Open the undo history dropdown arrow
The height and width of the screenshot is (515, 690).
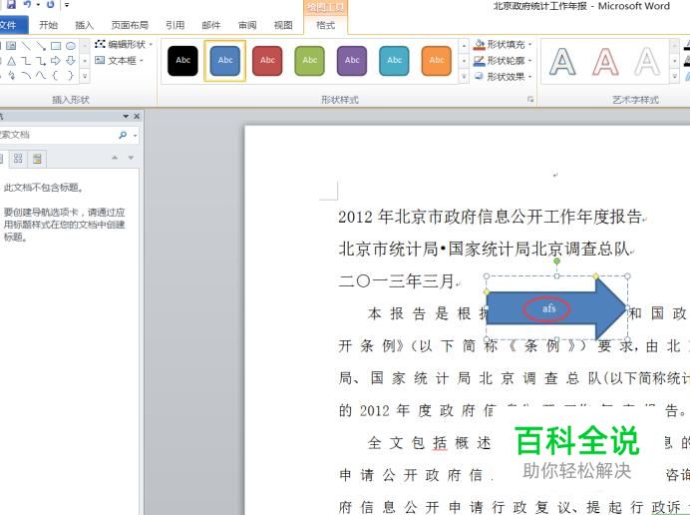tap(38, 5)
